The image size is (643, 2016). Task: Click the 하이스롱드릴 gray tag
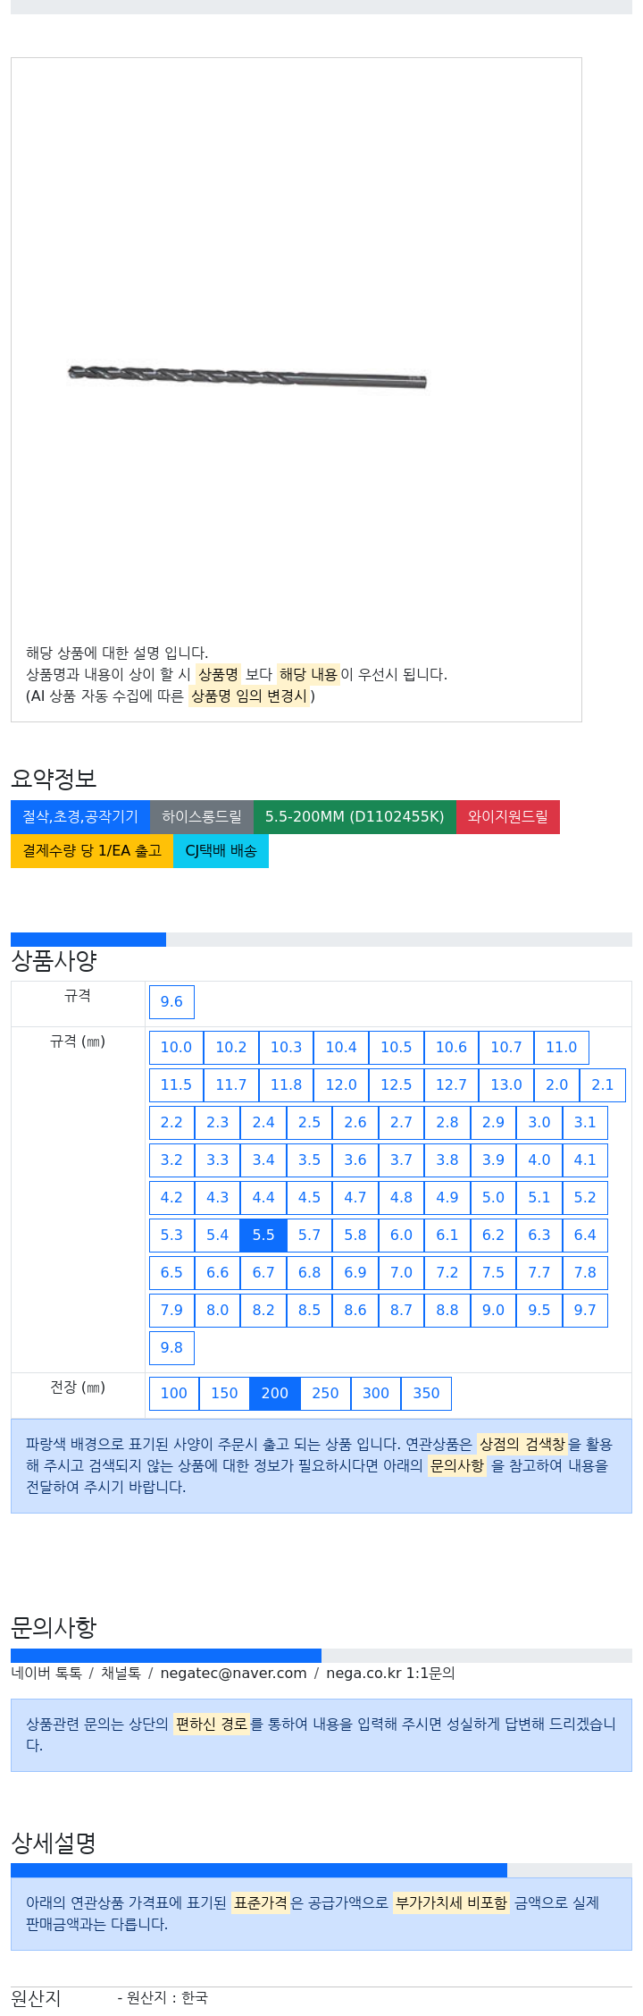coord(202,817)
